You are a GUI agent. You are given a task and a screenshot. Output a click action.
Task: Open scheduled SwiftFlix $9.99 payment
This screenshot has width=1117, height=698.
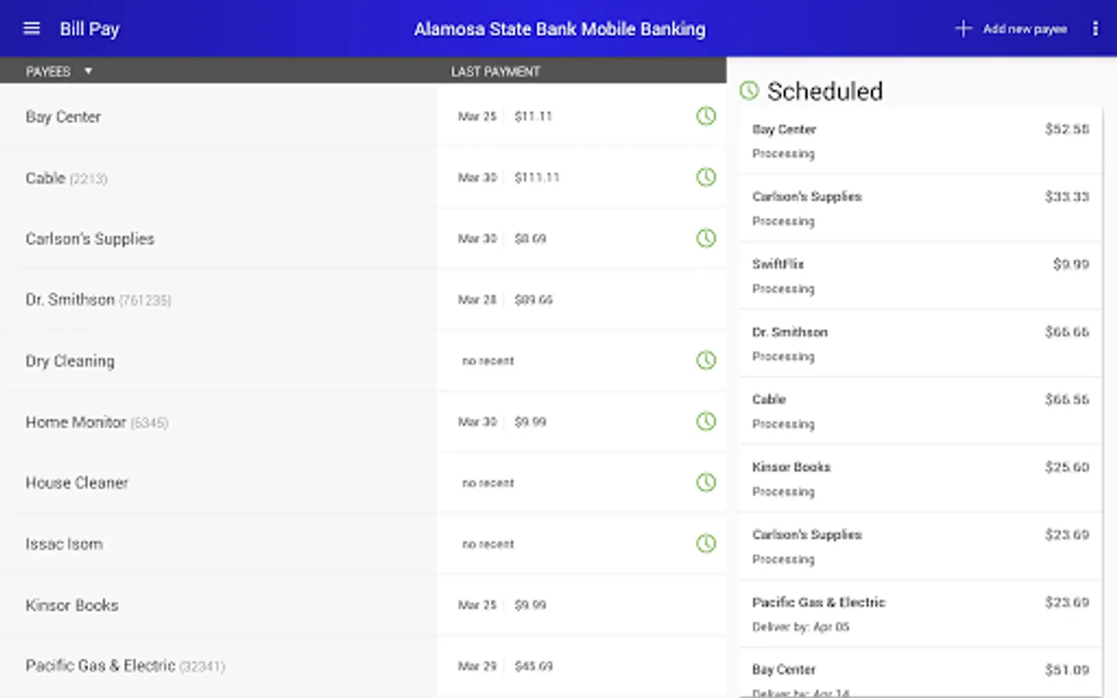coord(920,275)
